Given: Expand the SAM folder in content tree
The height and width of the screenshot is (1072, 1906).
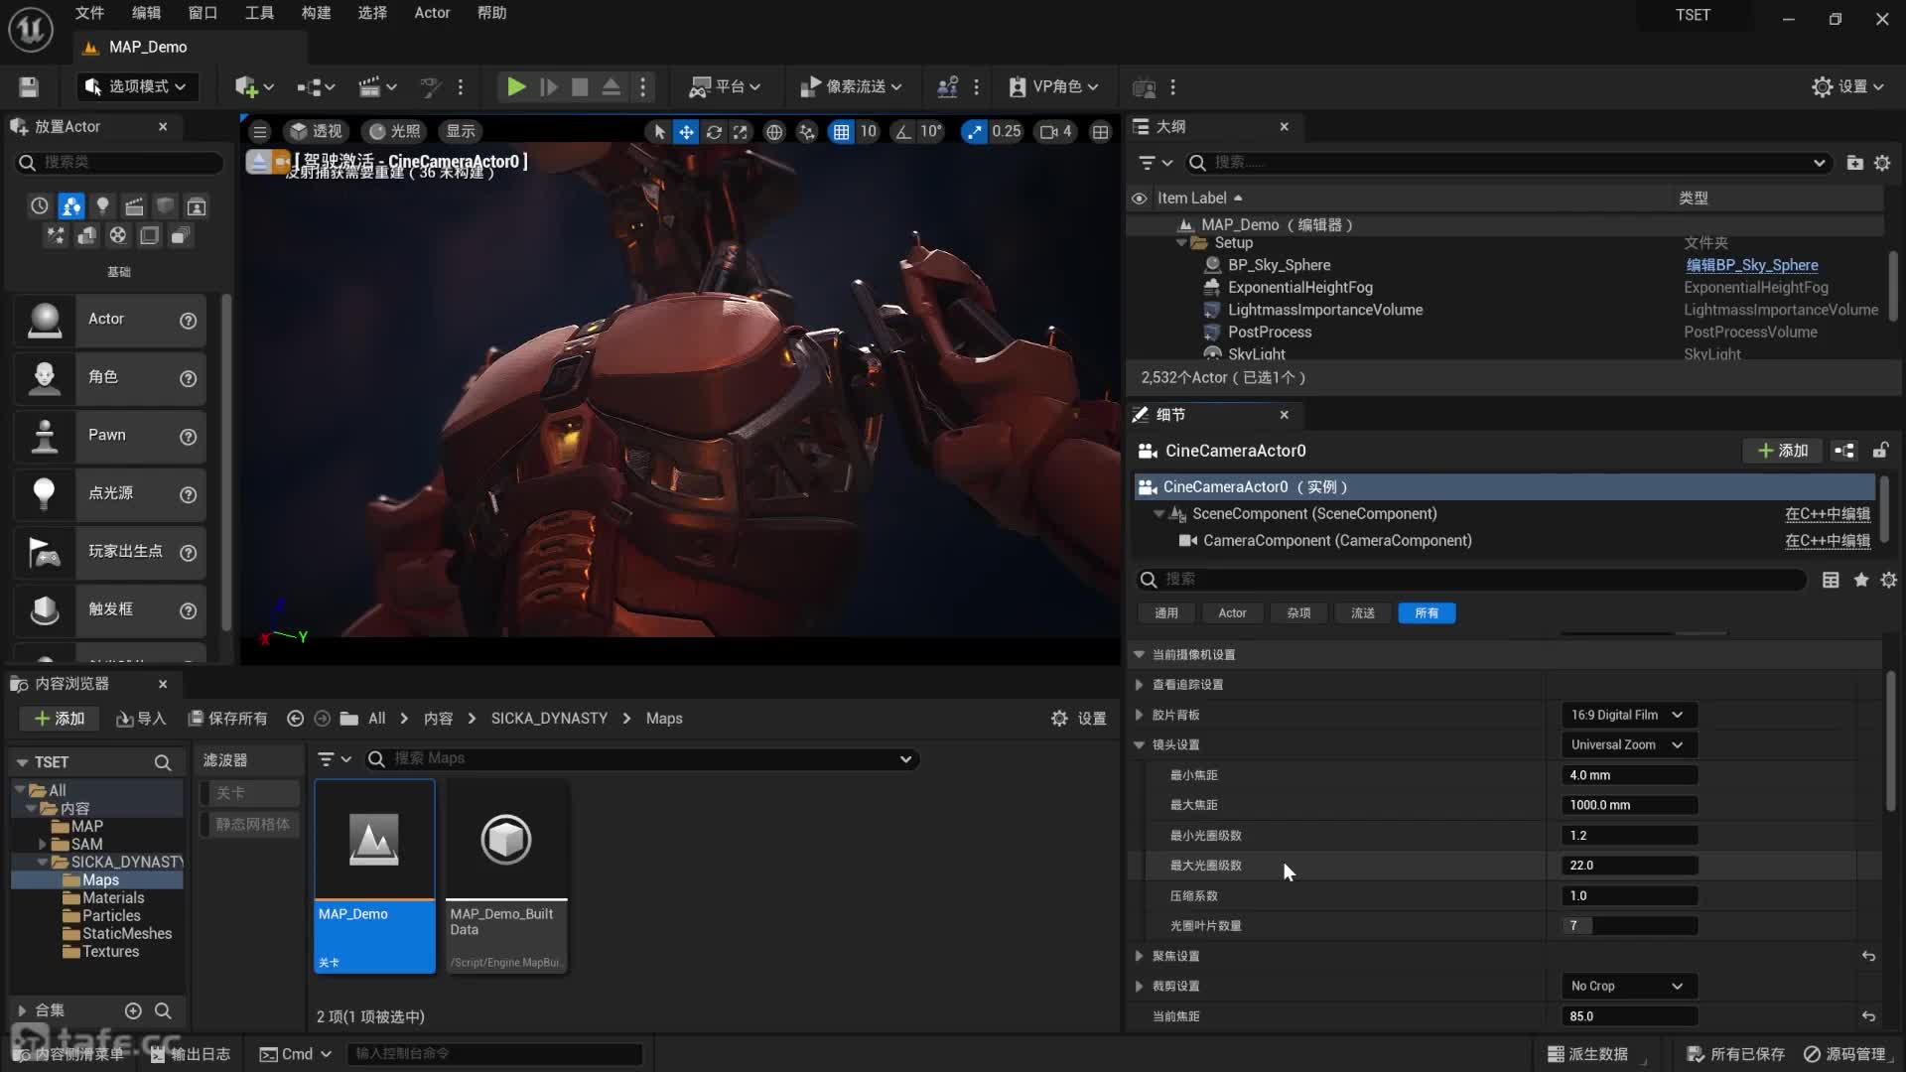Looking at the screenshot, I should pyautogui.click(x=43, y=845).
